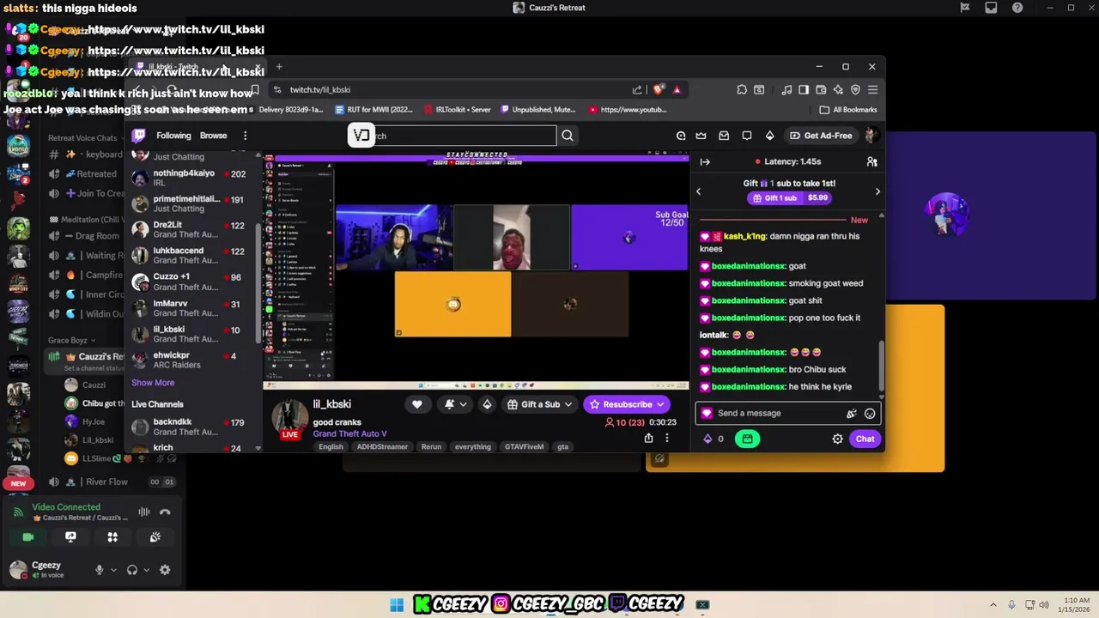1099x618 pixels.
Task: Open RUT for MWII bookmark
Action: coord(373,110)
